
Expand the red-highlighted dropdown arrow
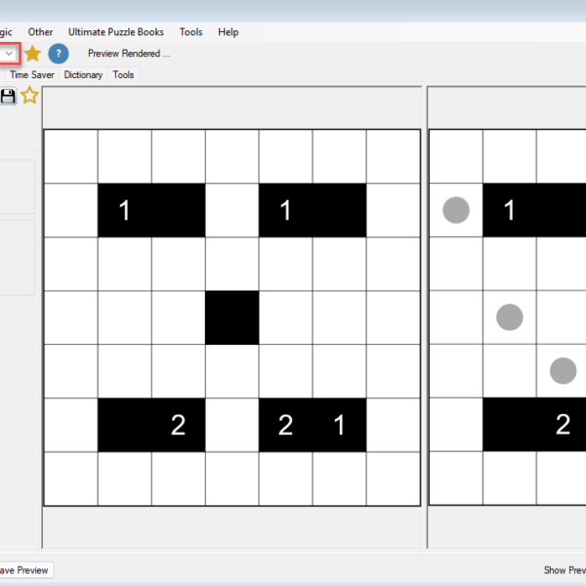tap(9, 54)
